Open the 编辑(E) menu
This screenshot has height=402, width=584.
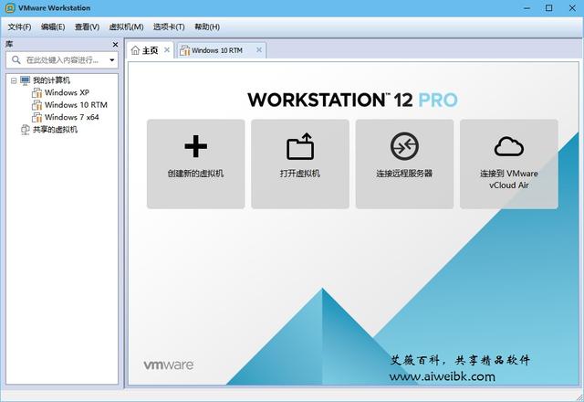coord(53,26)
